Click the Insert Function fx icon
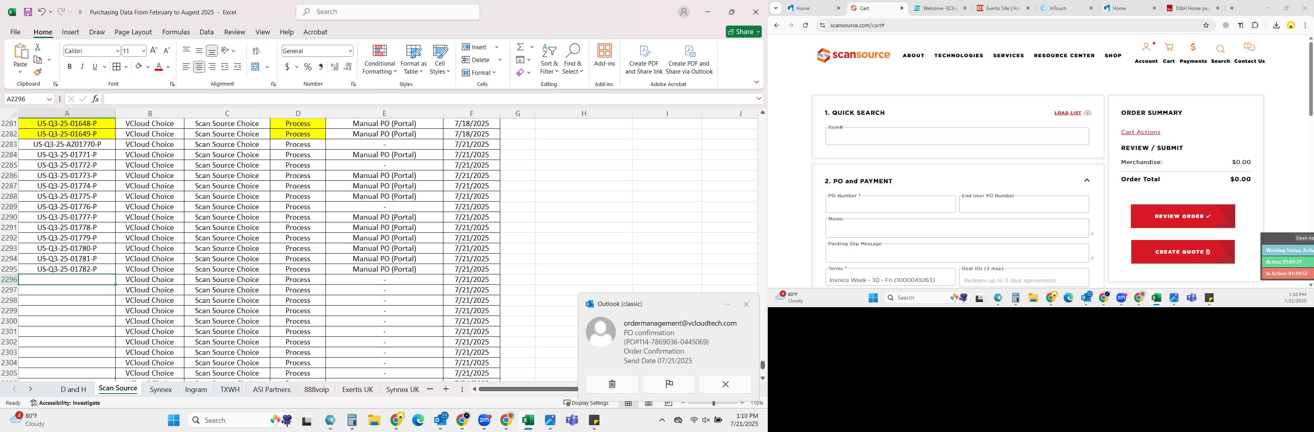The image size is (1314, 432). click(x=95, y=99)
